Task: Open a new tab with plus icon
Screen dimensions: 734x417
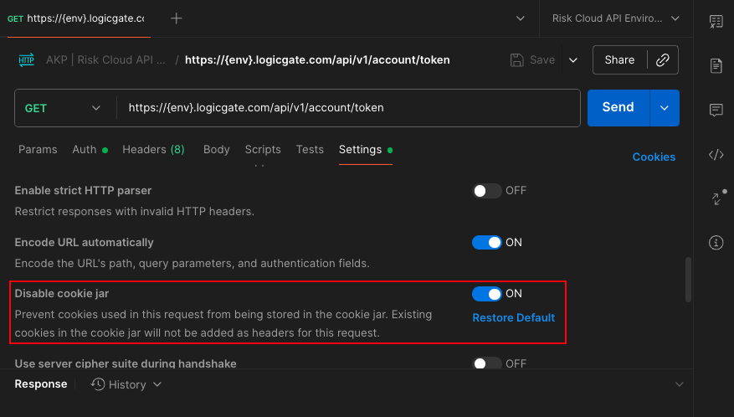Action: click(x=177, y=18)
